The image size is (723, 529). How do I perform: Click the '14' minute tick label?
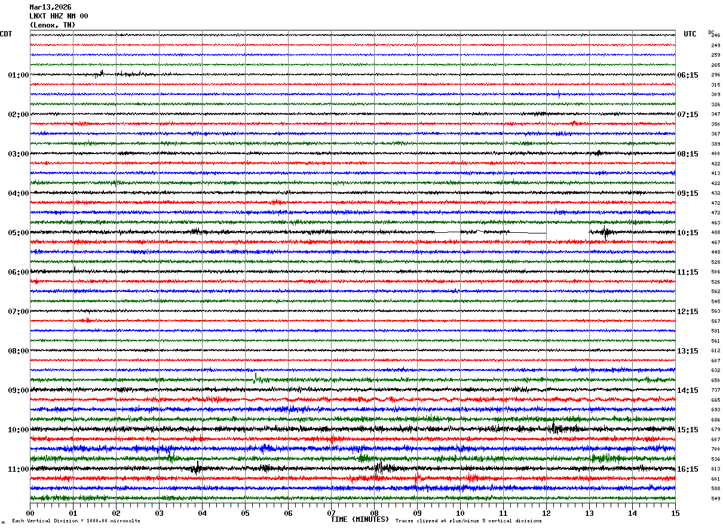(632, 513)
